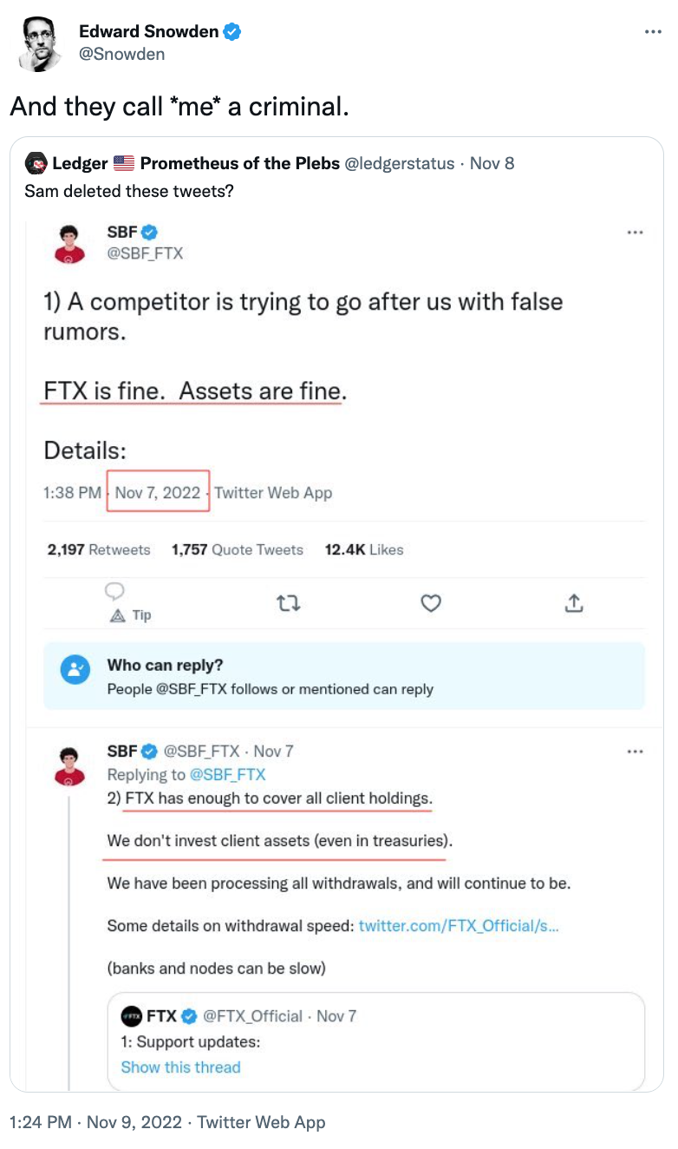Image resolution: width=678 pixels, height=1149 pixels.
Task: Retweet SBF's tweet using the retweet icon
Action: (288, 603)
